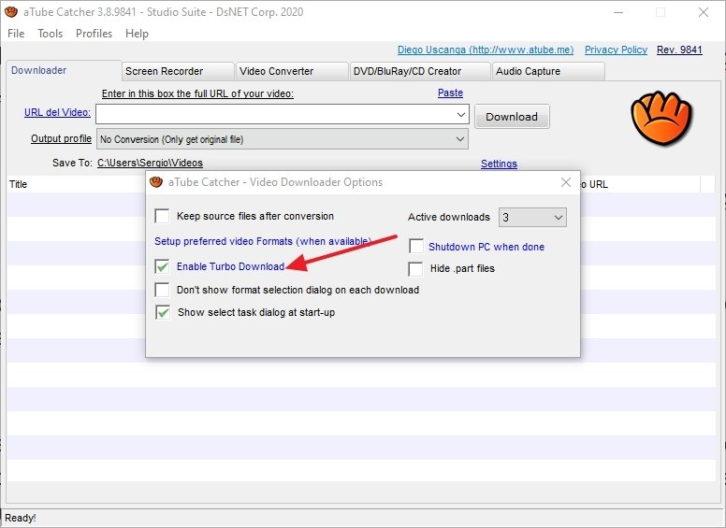Click the Rev. 9841 link
The width and height of the screenshot is (726, 528).
tap(679, 50)
